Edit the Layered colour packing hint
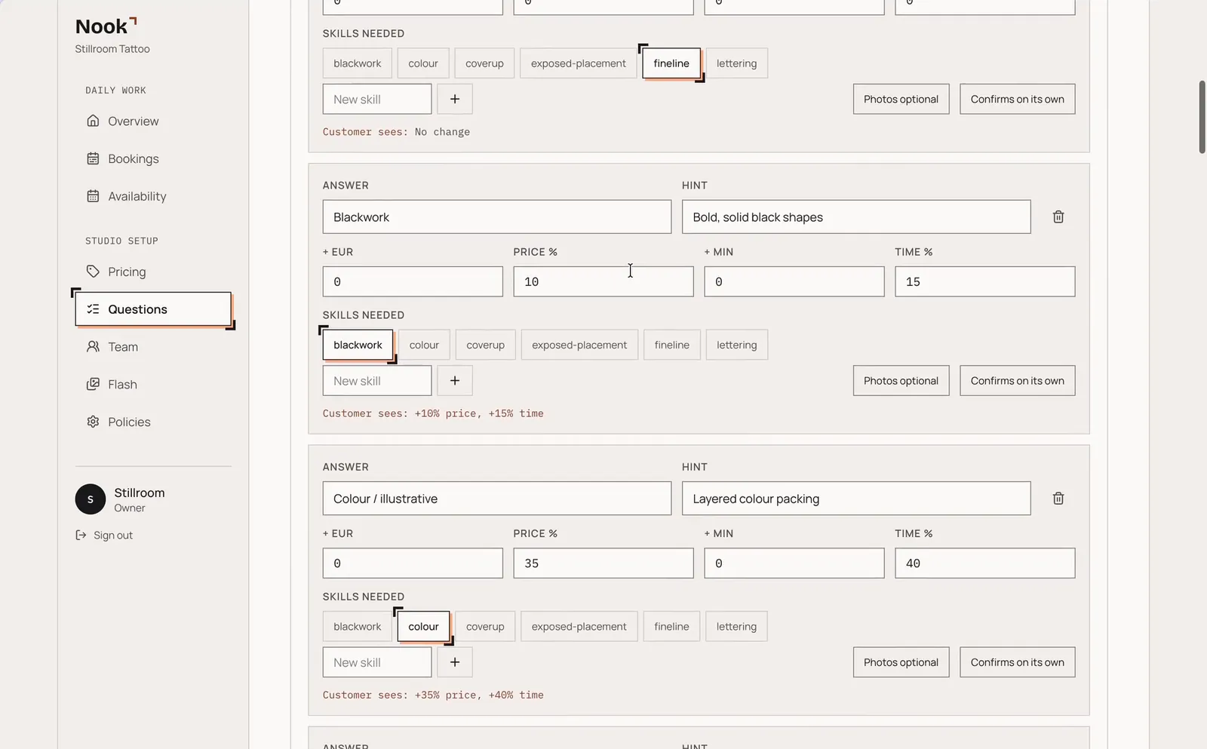Image resolution: width=1207 pixels, height=749 pixels. (856, 499)
